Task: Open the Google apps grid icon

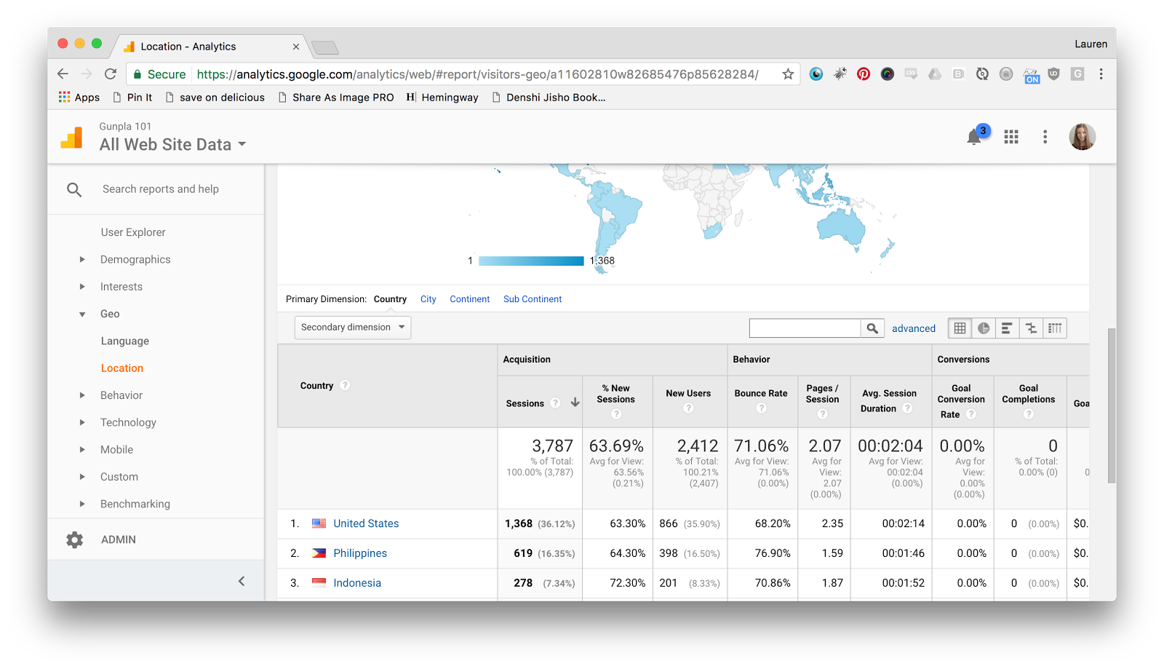Action: (x=1010, y=137)
